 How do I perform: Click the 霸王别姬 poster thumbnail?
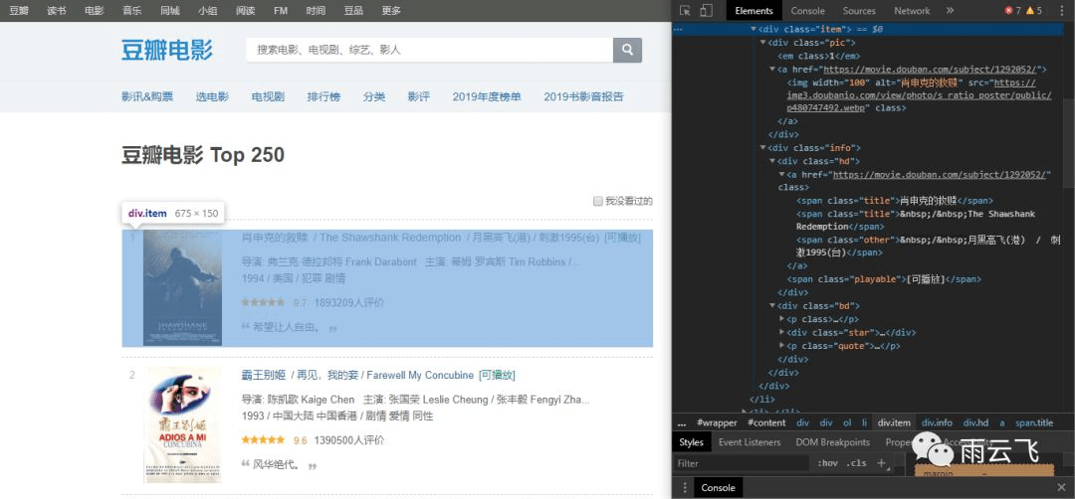tap(182, 425)
